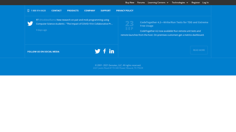Click the CodeTogether 4.2 now available summary
This screenshot has width=236, height=132.
point(163,33)
